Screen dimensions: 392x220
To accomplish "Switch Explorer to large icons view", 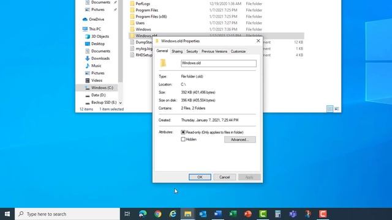I will pos(337,109).
